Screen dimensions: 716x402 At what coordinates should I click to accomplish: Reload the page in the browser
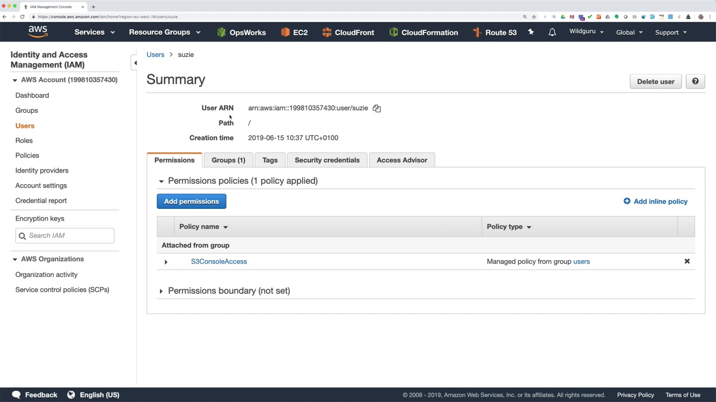click(22, 17)
